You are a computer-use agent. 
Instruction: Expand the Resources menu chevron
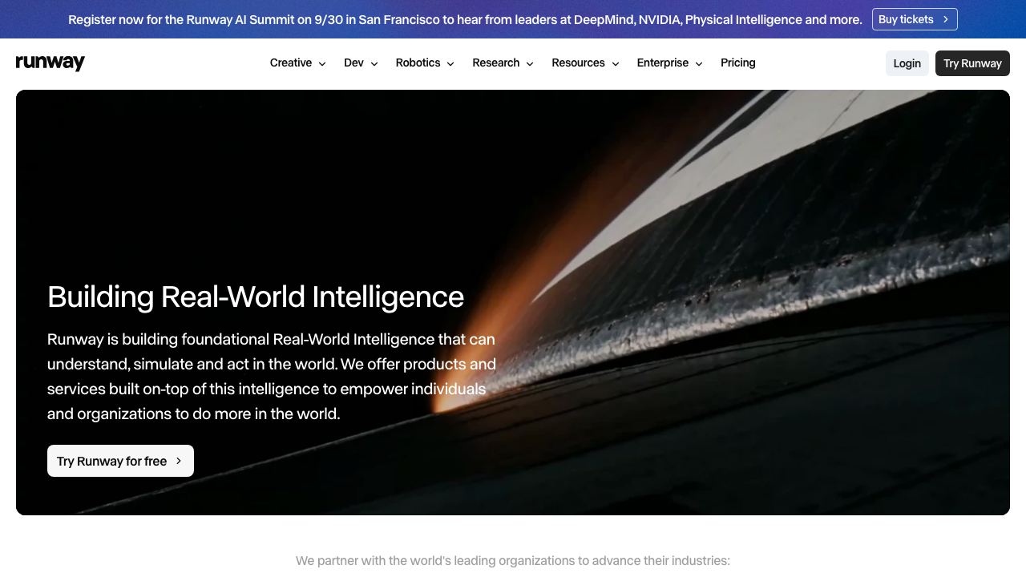pos(616,63)
